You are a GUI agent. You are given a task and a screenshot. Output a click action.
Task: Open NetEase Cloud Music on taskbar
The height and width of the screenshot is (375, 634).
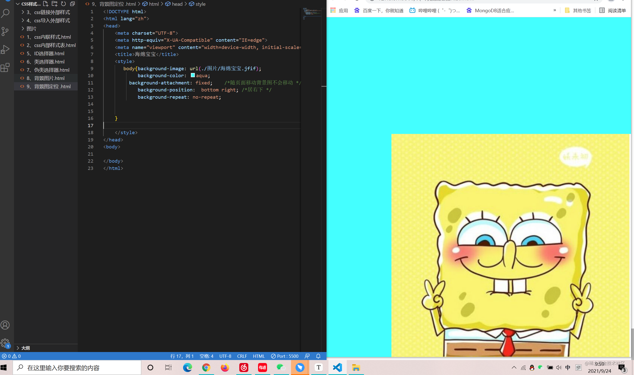(244, 368)
